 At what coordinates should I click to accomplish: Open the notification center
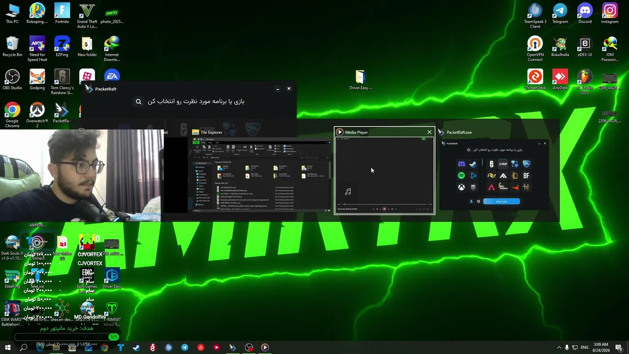(x=620, y=348)
